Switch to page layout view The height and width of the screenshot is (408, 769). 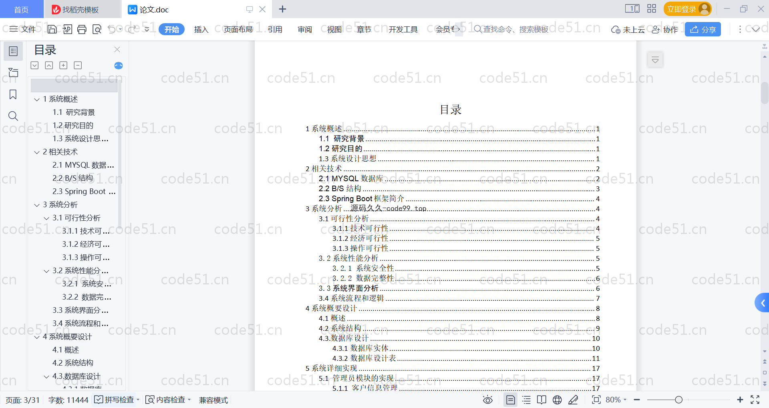(510, 400)
